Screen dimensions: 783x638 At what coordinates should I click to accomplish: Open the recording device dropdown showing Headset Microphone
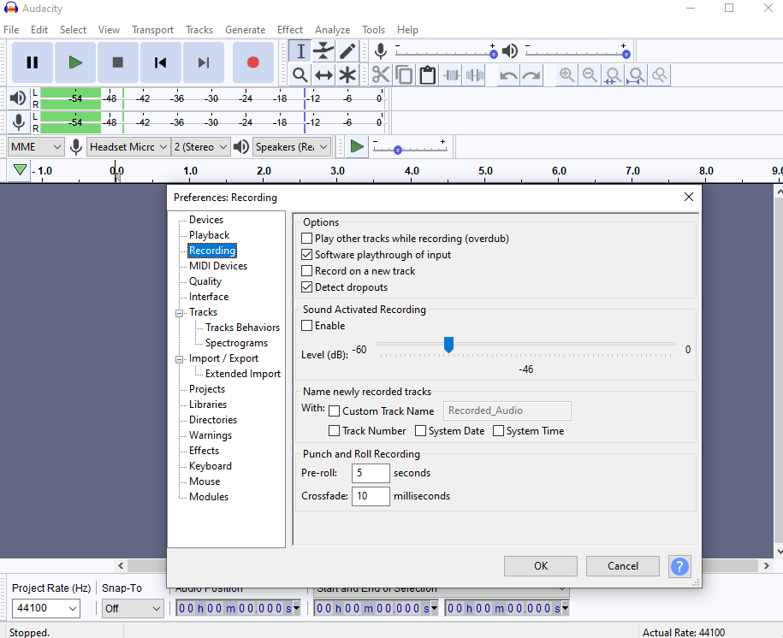click(128, 146)
